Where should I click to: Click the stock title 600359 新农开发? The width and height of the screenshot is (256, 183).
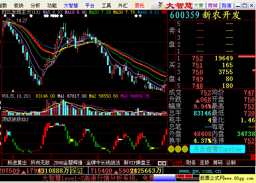point(206,15)
